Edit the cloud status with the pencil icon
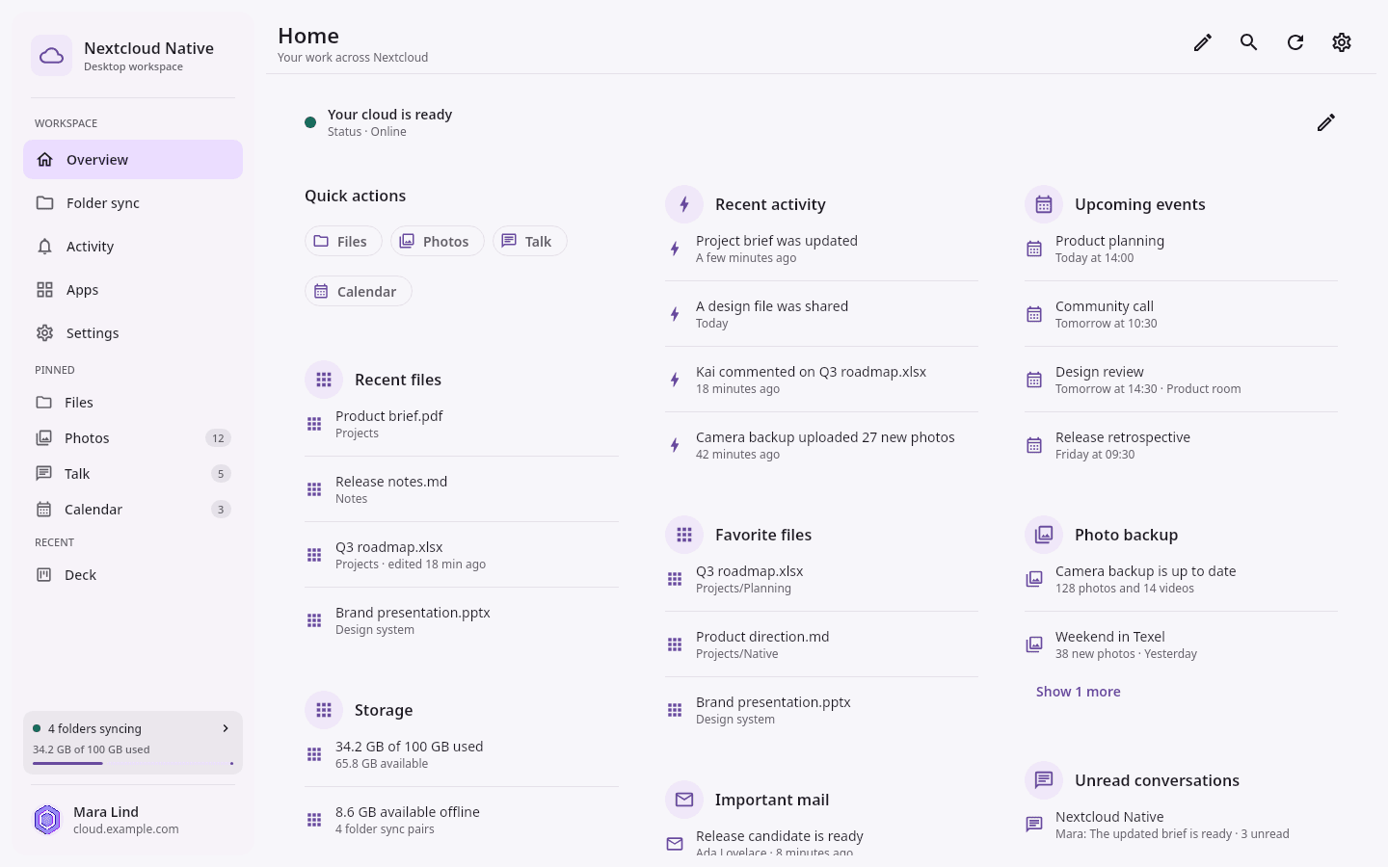 [1326, 122]
